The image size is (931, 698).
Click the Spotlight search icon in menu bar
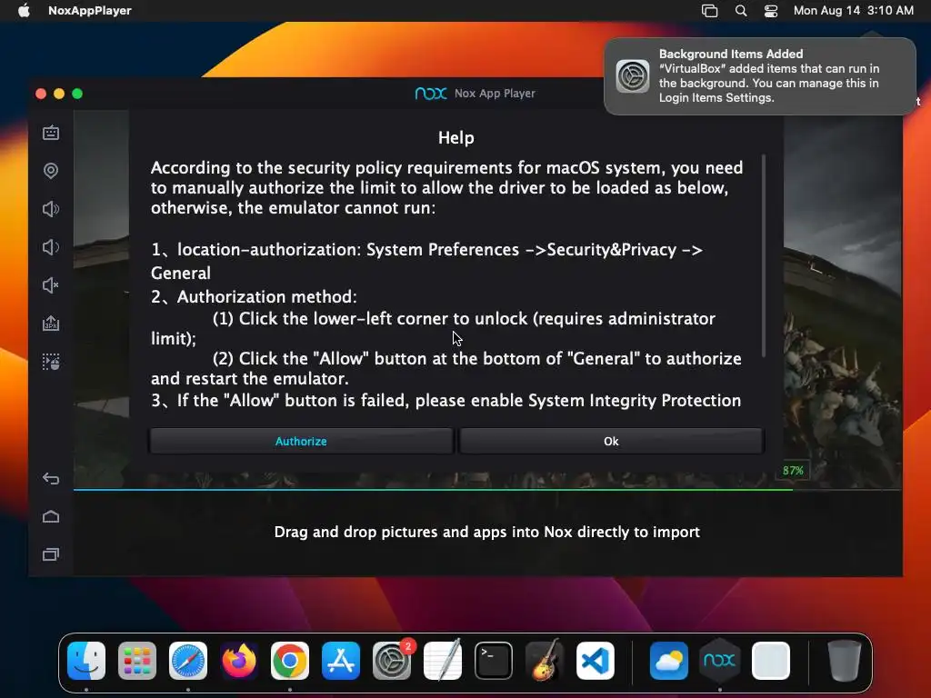(740, 10)
